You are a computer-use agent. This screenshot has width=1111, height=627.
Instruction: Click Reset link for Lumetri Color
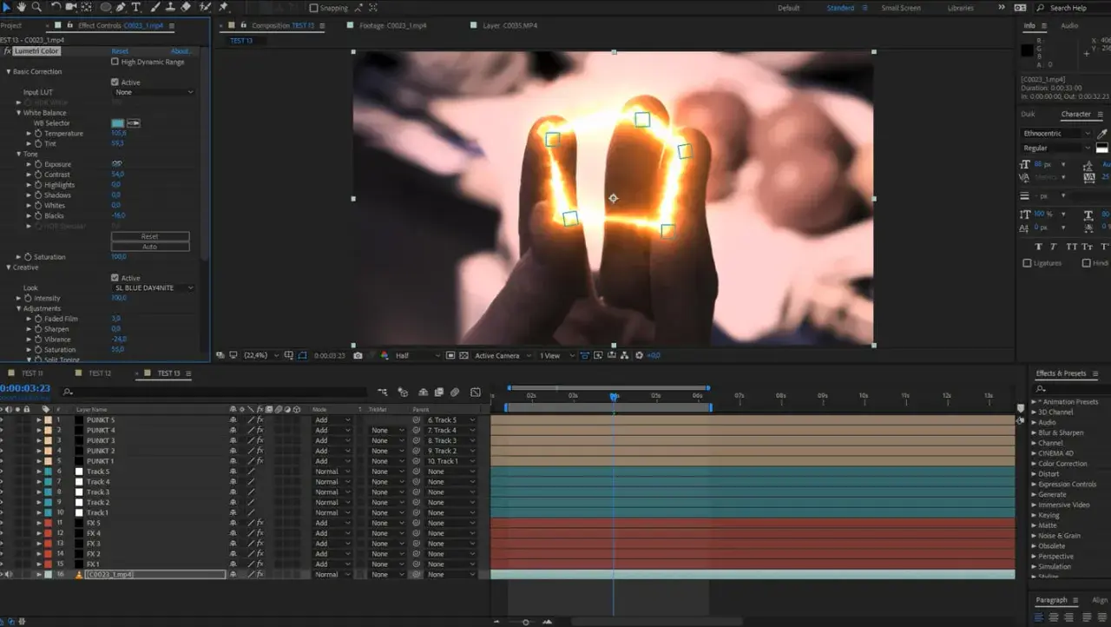coord(120,51)
